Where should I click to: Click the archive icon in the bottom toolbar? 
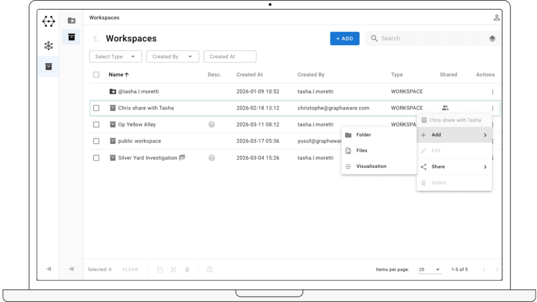coord(210,269)
